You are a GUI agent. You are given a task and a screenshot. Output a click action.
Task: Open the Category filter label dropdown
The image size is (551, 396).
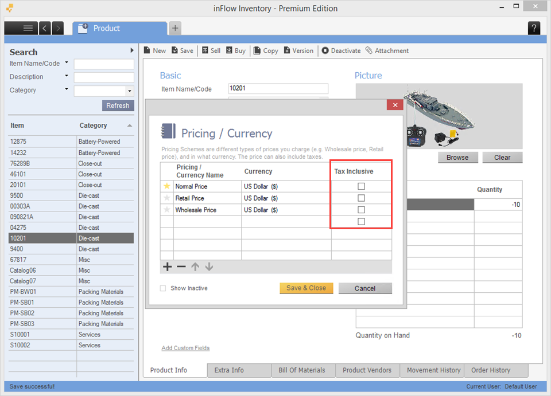coord(67,89)
